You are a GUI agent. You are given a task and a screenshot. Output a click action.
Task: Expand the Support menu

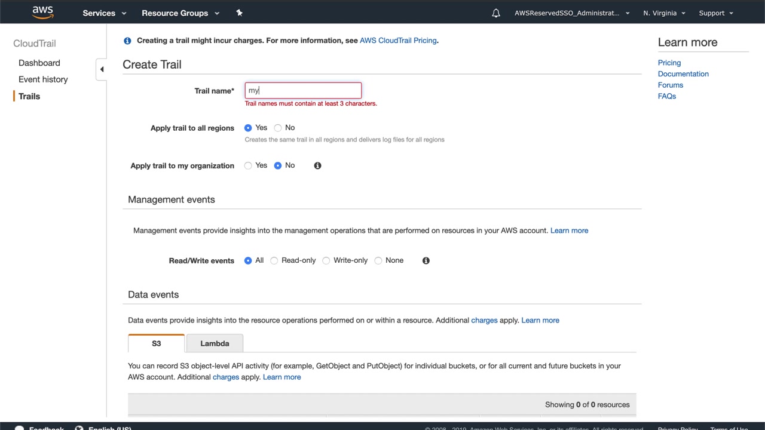point(716,13)
